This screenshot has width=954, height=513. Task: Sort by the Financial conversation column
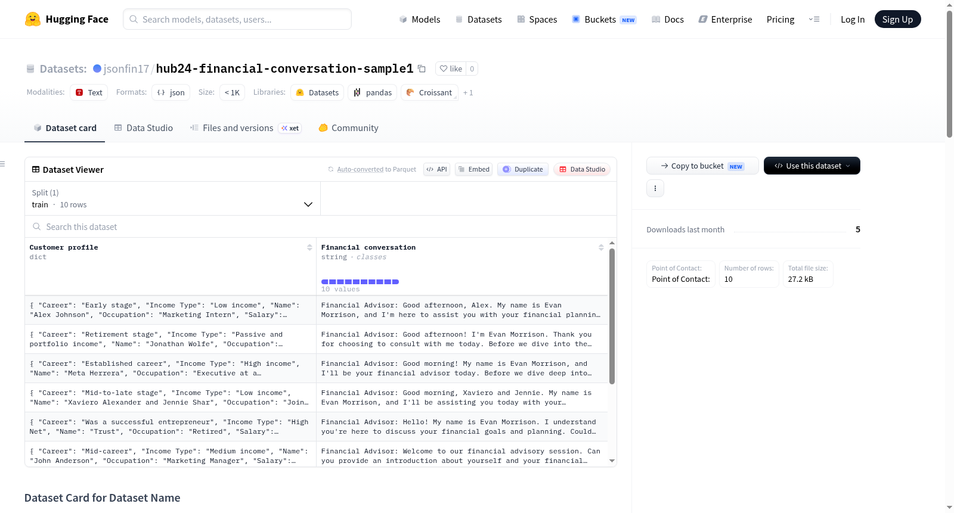(x=601, y=247)
